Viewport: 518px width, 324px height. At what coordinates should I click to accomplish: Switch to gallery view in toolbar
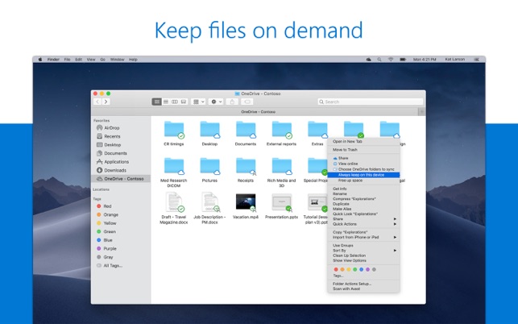(x=184, y=102)
